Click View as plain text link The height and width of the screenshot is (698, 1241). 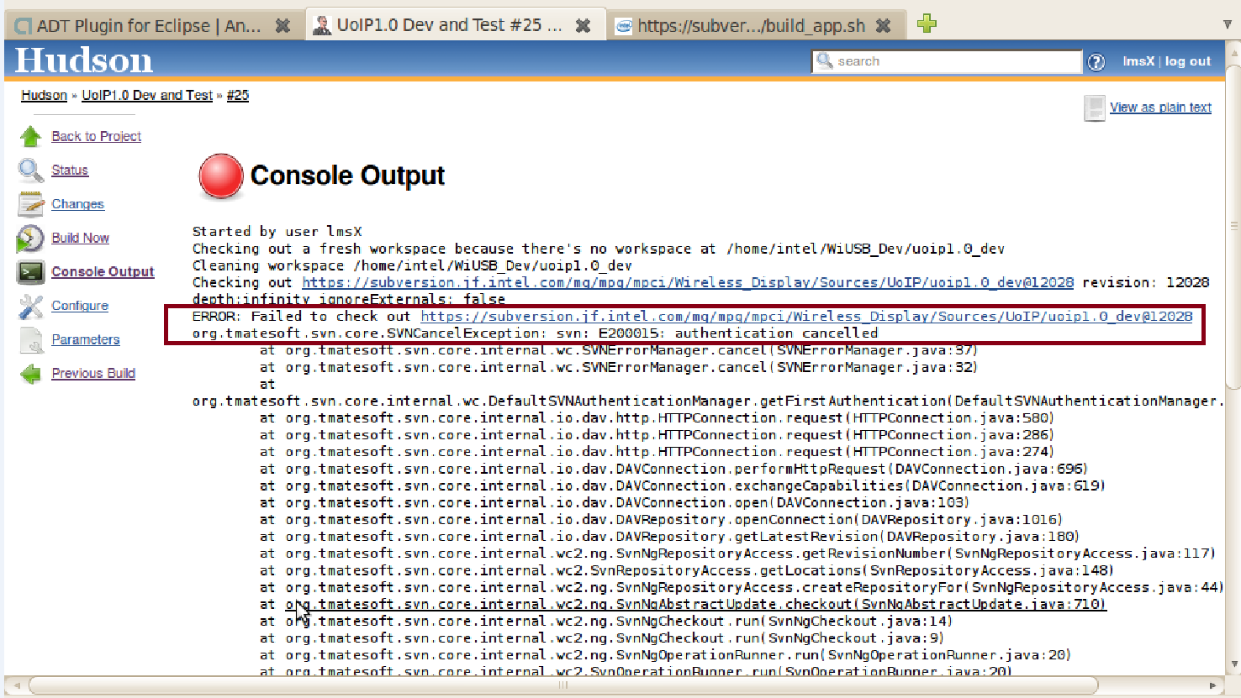(x=1160, y=108)
